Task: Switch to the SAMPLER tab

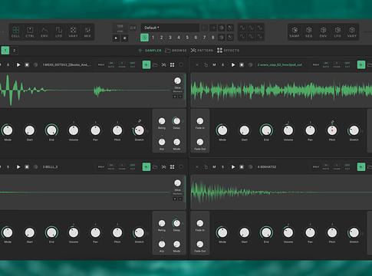Action: point(150,51)
